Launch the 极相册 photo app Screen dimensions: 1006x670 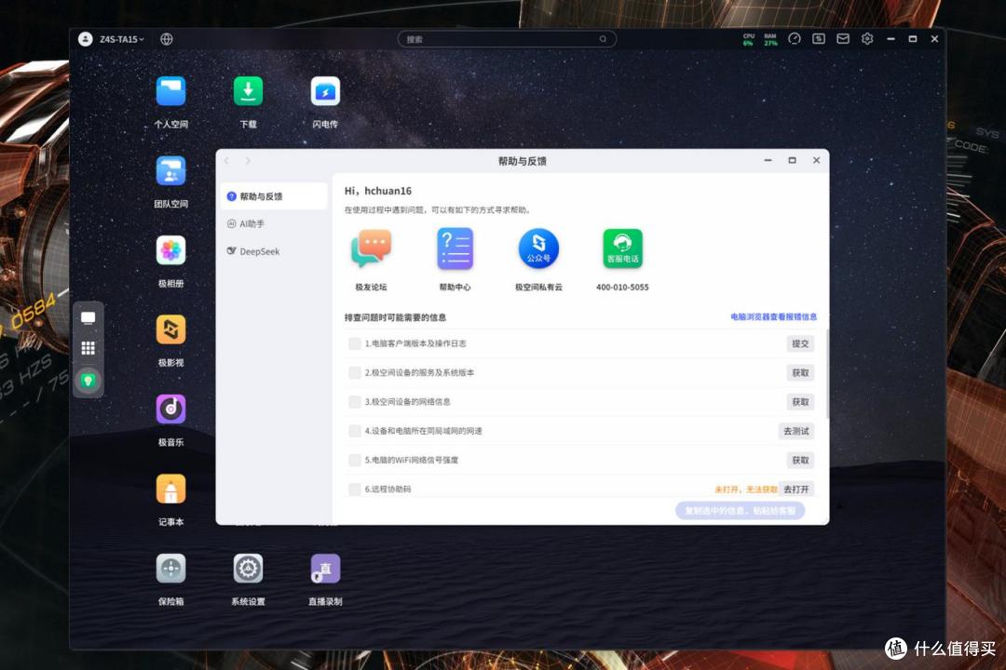point(170,250)
